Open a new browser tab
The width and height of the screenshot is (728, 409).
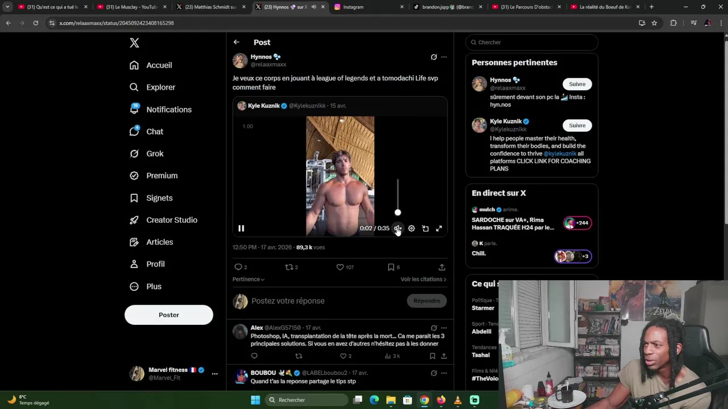(x=651, y=7)
